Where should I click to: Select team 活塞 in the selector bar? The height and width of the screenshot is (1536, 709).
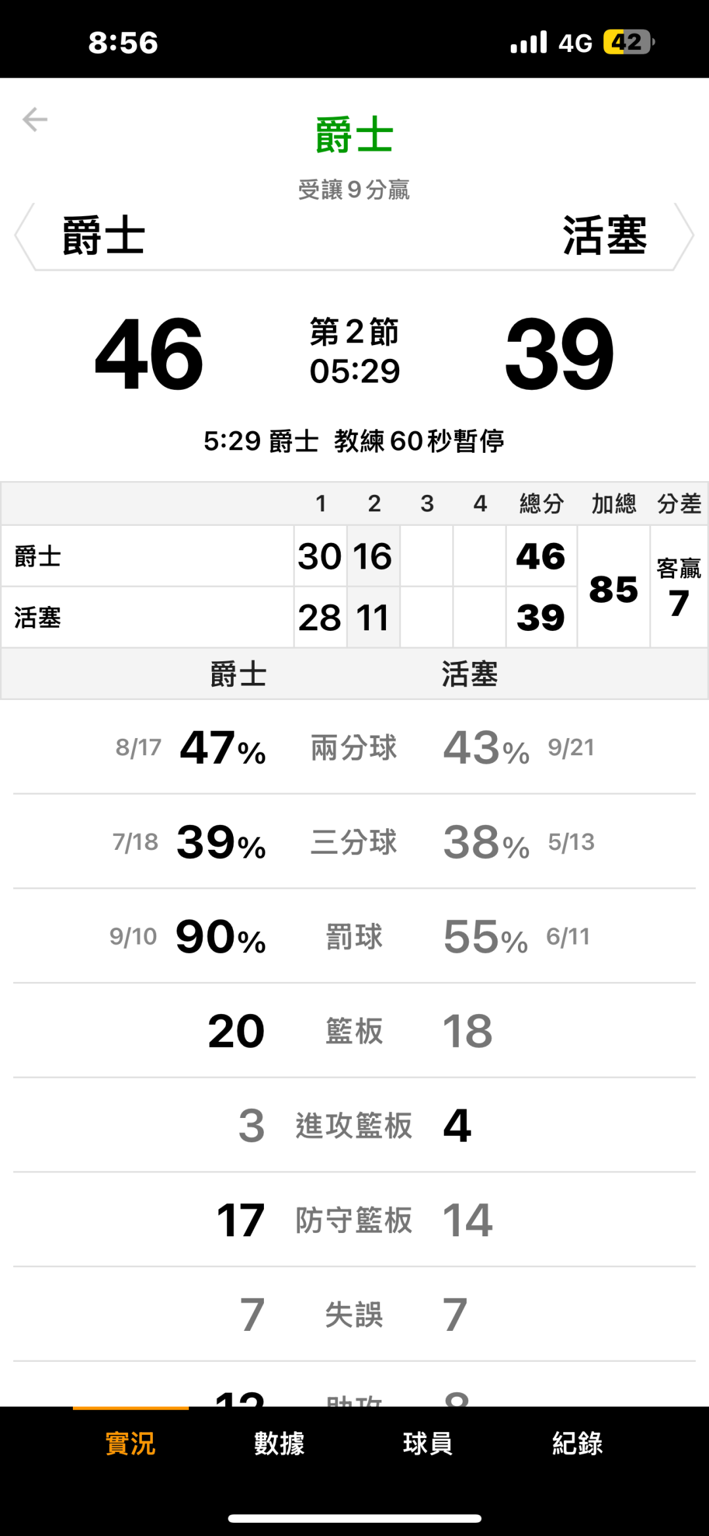coord(605,236)
